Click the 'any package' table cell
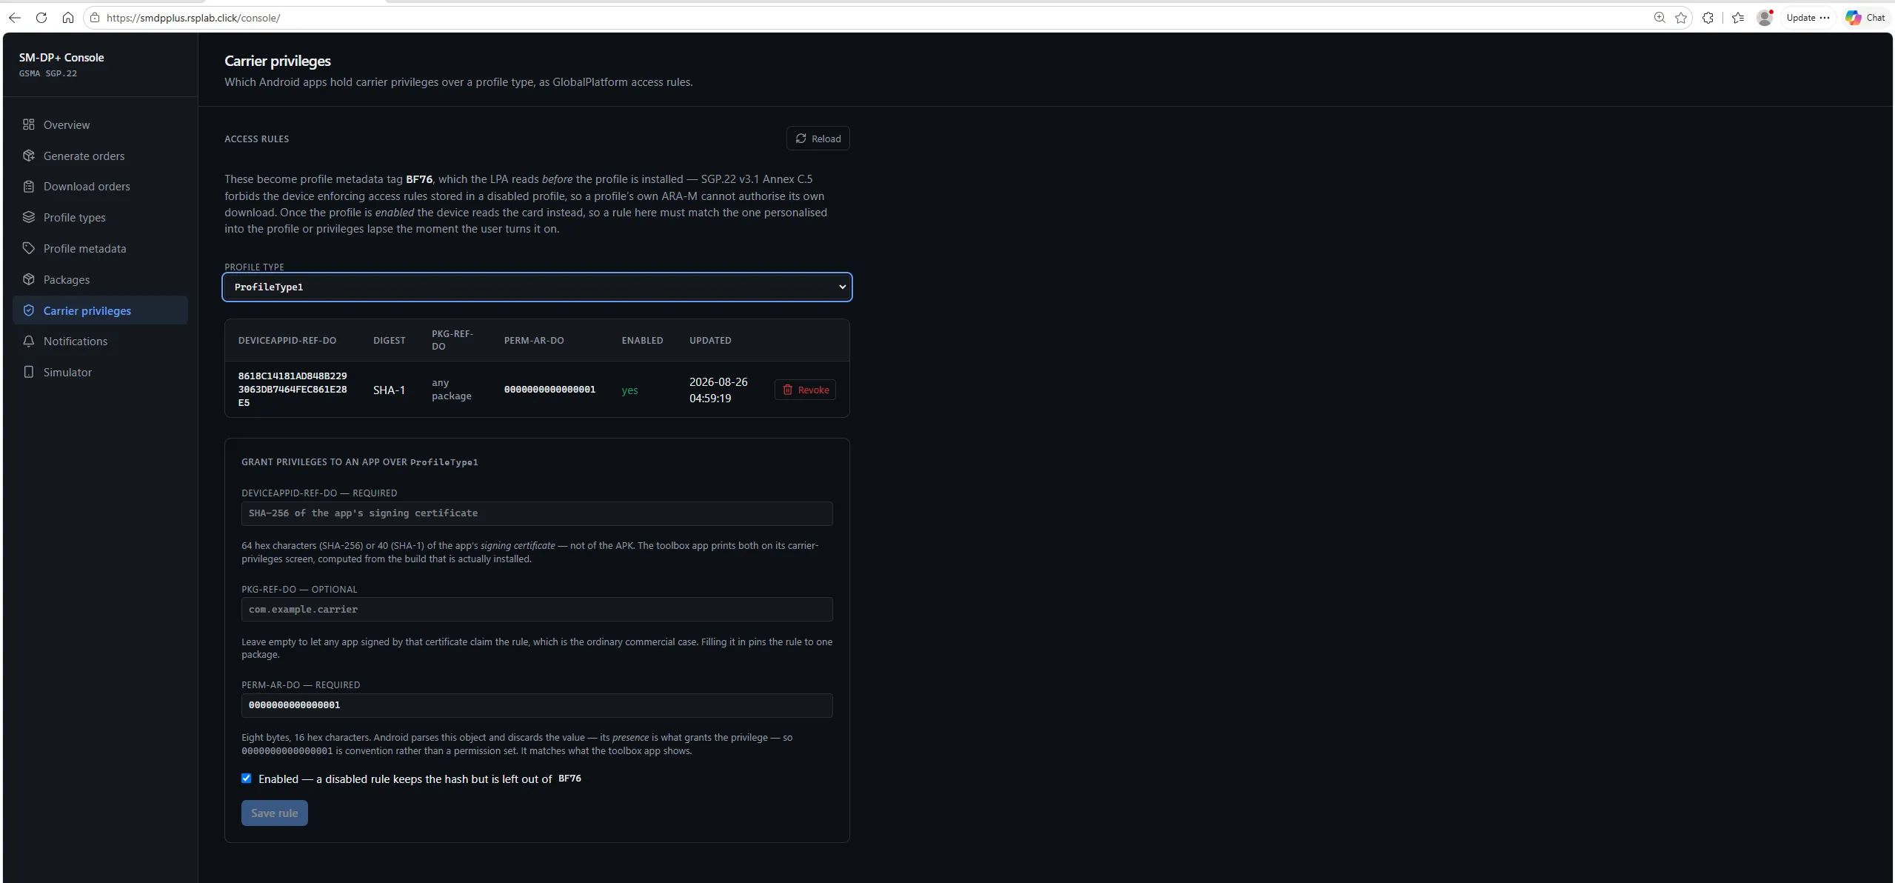Image resolution: width=1895 pixels, height=883 pixels. (452, 390)
